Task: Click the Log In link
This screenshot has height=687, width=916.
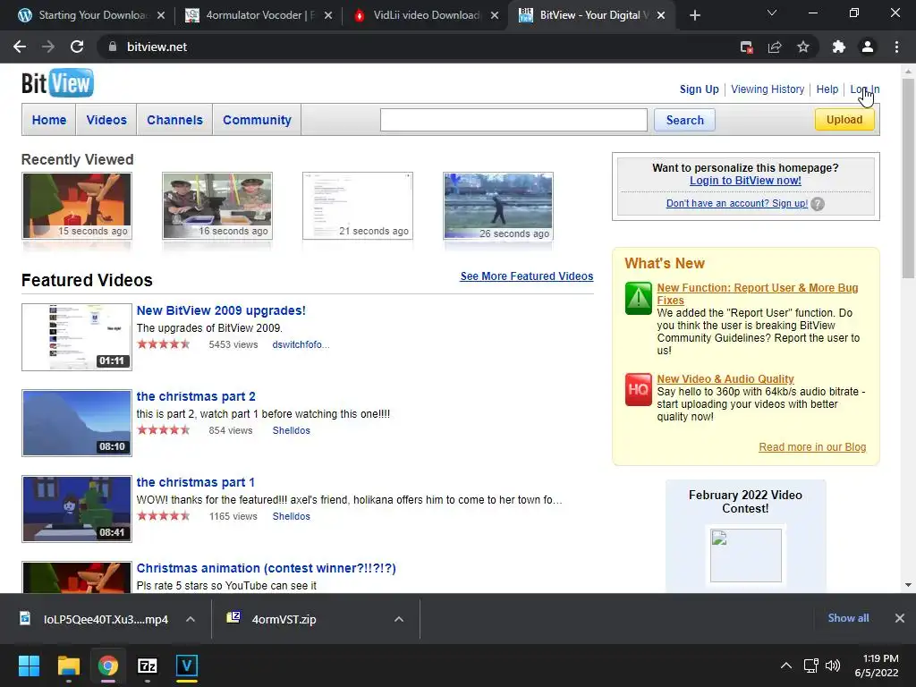Action: point(865,89)
